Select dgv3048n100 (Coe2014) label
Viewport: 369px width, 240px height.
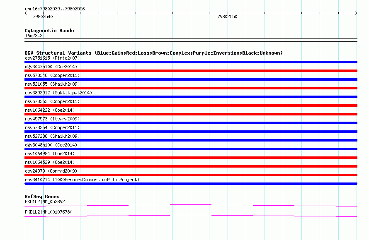[51, 145]
